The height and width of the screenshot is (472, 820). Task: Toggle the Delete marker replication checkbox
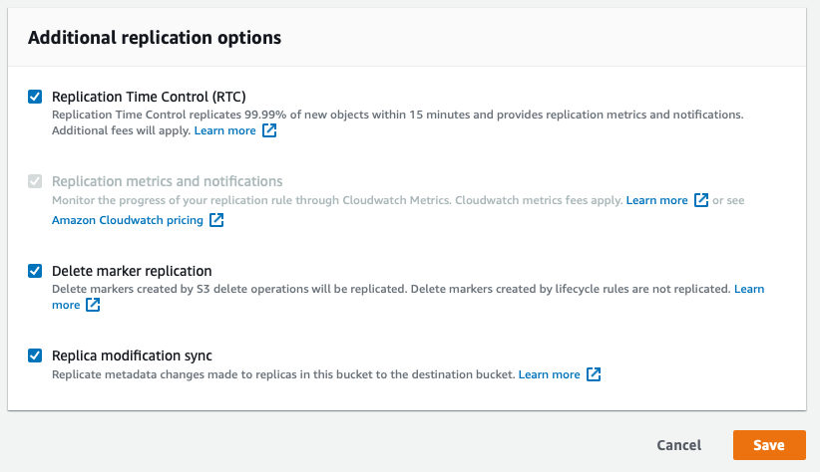coord(35,271)
